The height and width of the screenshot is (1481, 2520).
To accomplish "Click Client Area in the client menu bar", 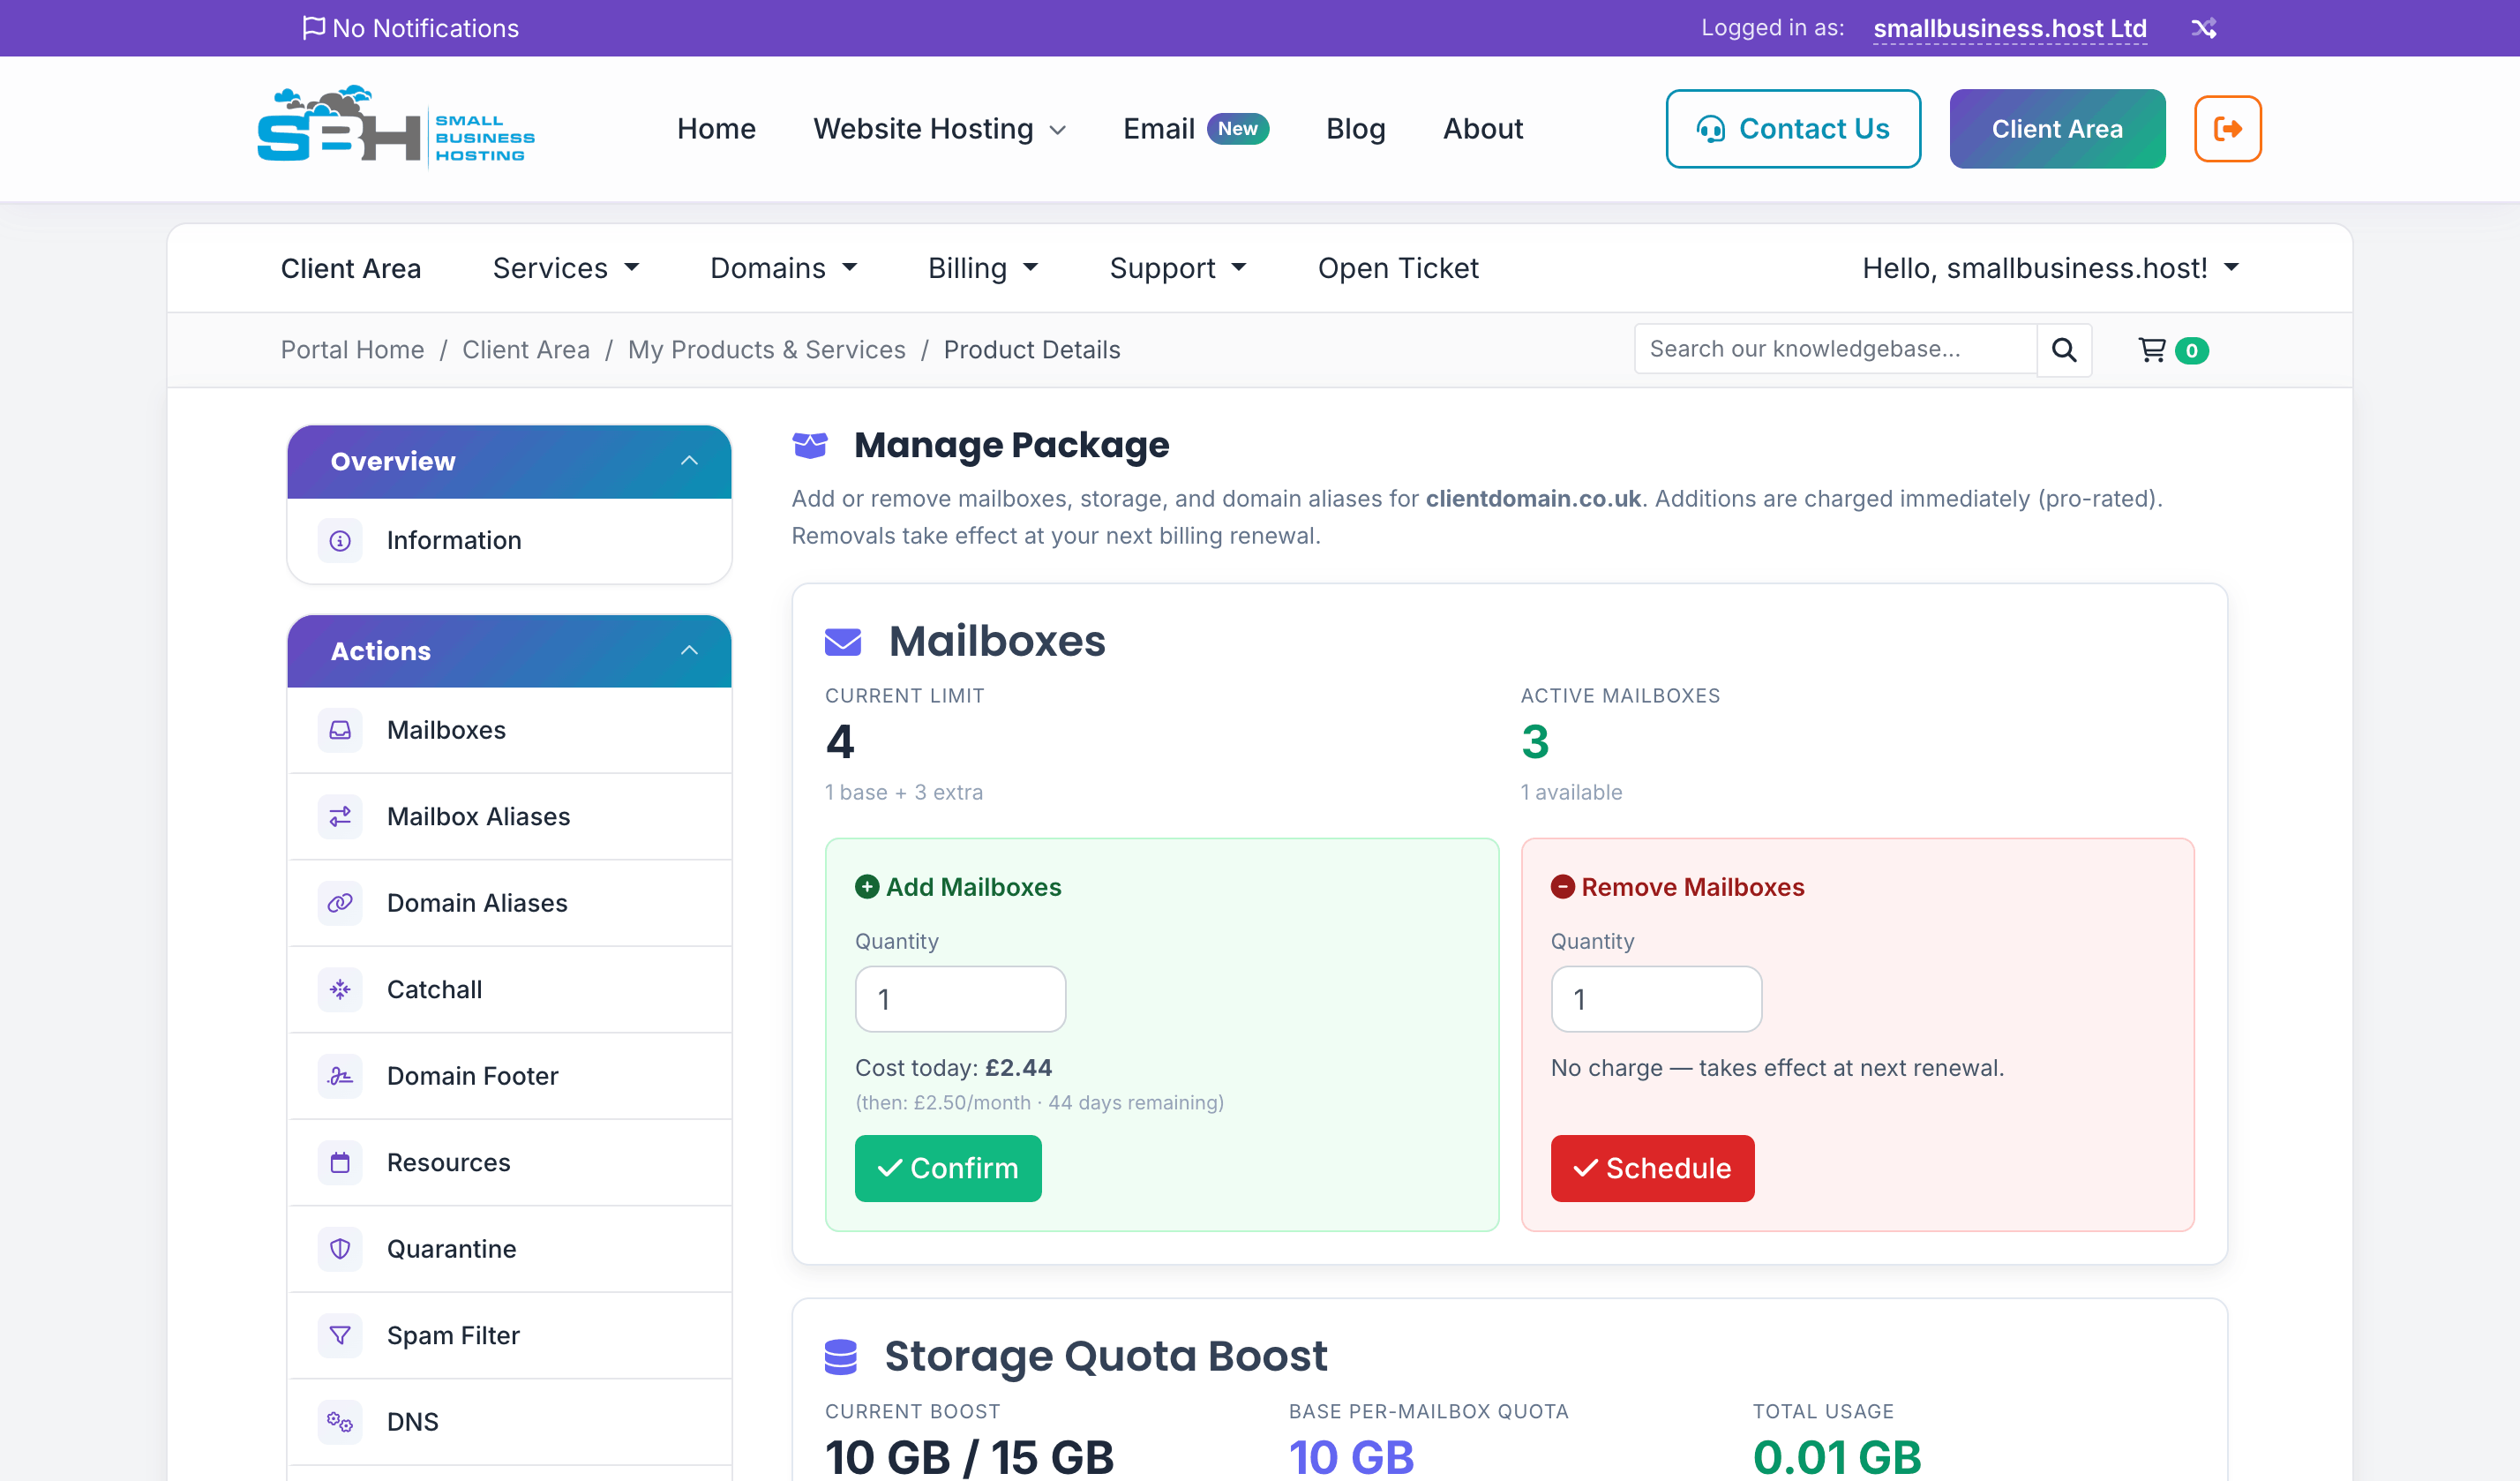I will (350, 268).
